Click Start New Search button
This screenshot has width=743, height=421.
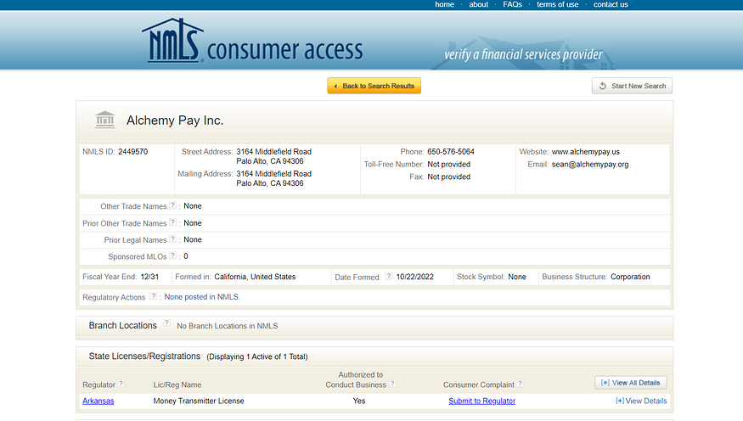632,86
